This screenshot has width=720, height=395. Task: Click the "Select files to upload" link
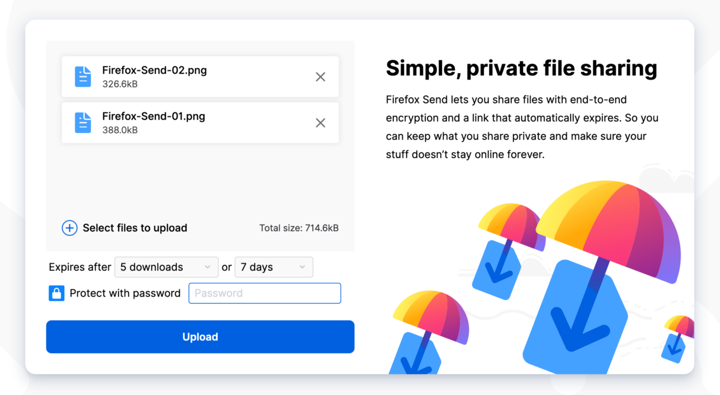coord(135,228)
